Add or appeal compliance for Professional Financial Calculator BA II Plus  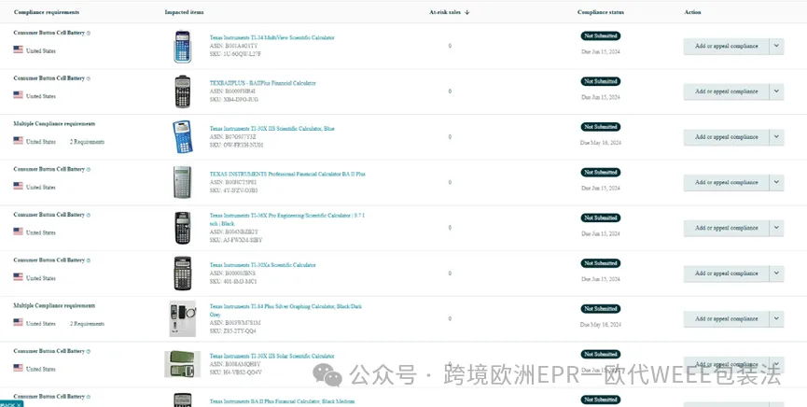(x=726, y=182)
